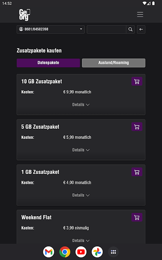The width and height of the screenshot is (162, 260).
Task: Open YouTube from the dock
Action: 81,252
